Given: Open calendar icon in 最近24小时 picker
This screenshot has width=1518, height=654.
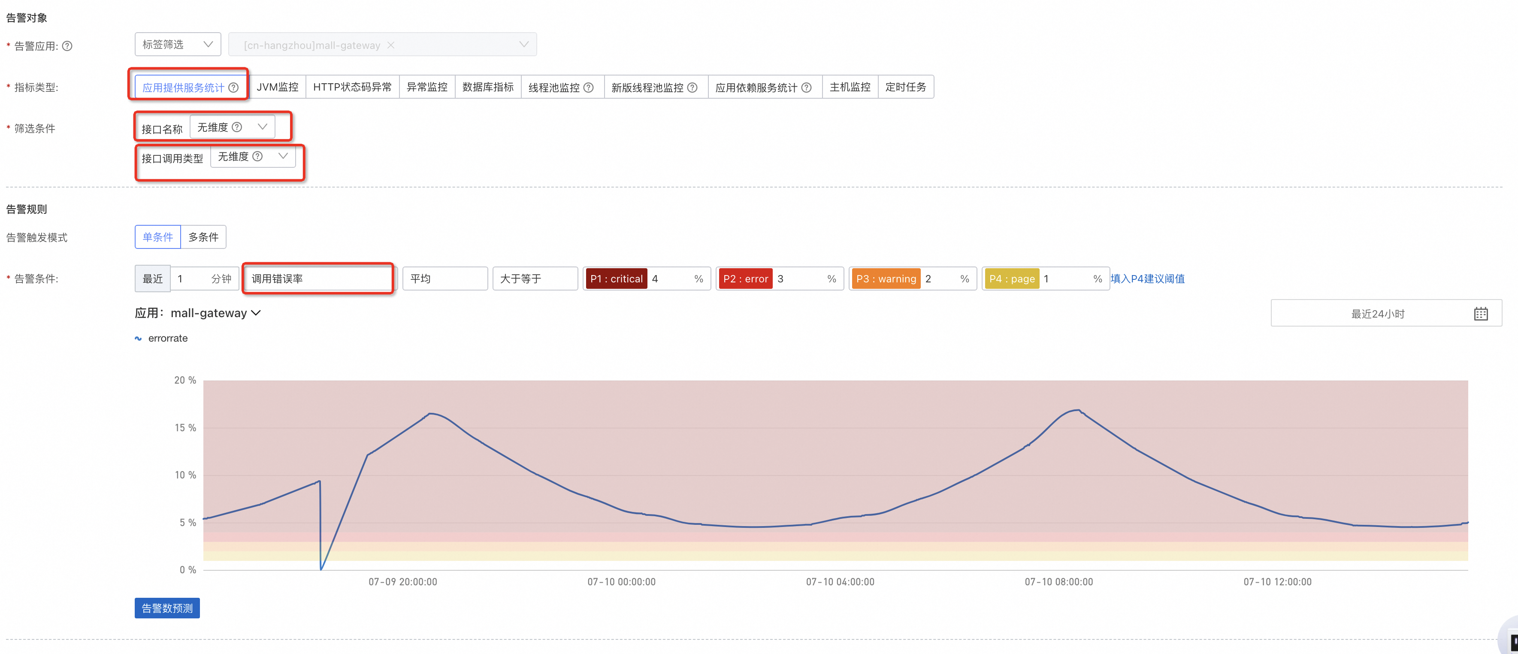Looking at the screenshot, I should point(1481,313).
